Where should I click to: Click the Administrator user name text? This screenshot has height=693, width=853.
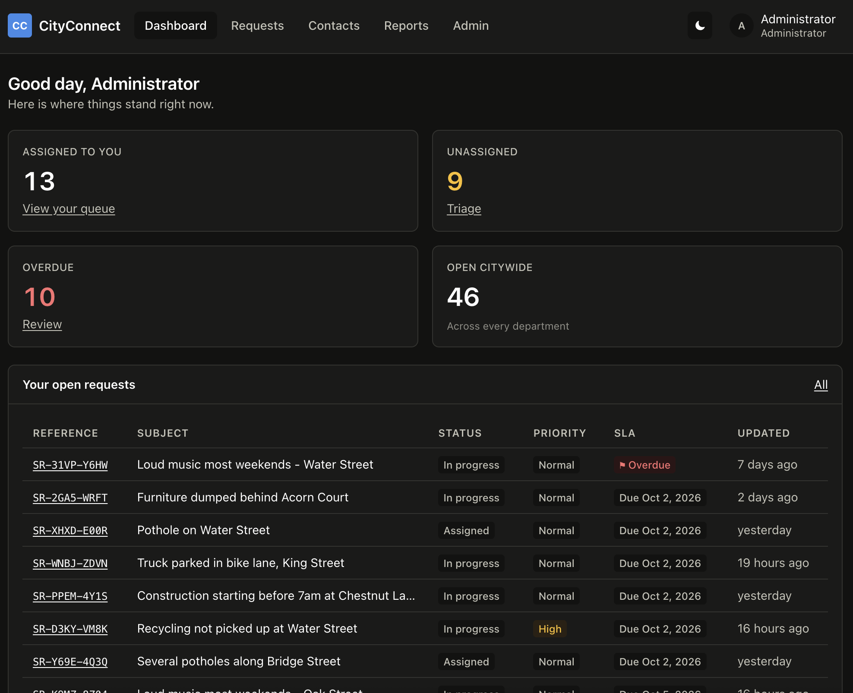[x=798, y=19]
